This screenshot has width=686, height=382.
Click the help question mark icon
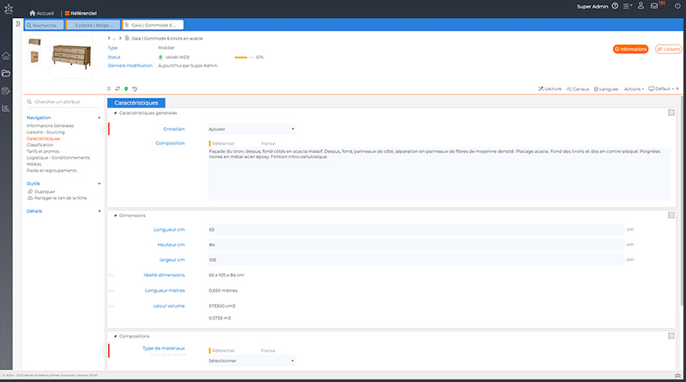615,6
